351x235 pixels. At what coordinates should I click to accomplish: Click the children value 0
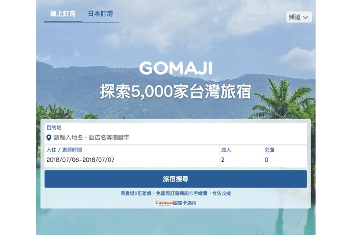click(266, 160)
